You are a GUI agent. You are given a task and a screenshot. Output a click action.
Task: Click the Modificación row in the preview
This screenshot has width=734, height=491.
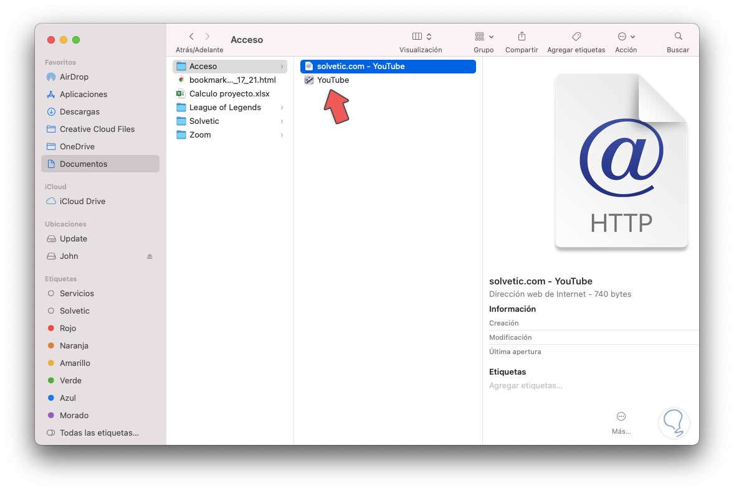(x=594, y=337)
